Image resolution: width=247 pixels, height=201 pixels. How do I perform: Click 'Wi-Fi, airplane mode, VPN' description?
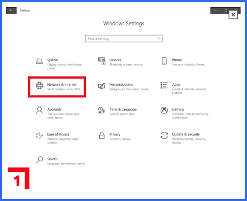coord(63,89)
